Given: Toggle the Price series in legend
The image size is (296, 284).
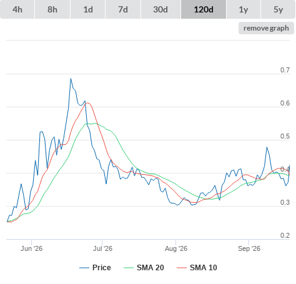Looking at the screenshot, I should point(102,268).
